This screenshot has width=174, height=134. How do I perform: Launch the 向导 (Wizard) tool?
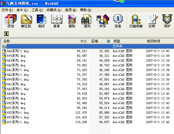coord(103,21)
